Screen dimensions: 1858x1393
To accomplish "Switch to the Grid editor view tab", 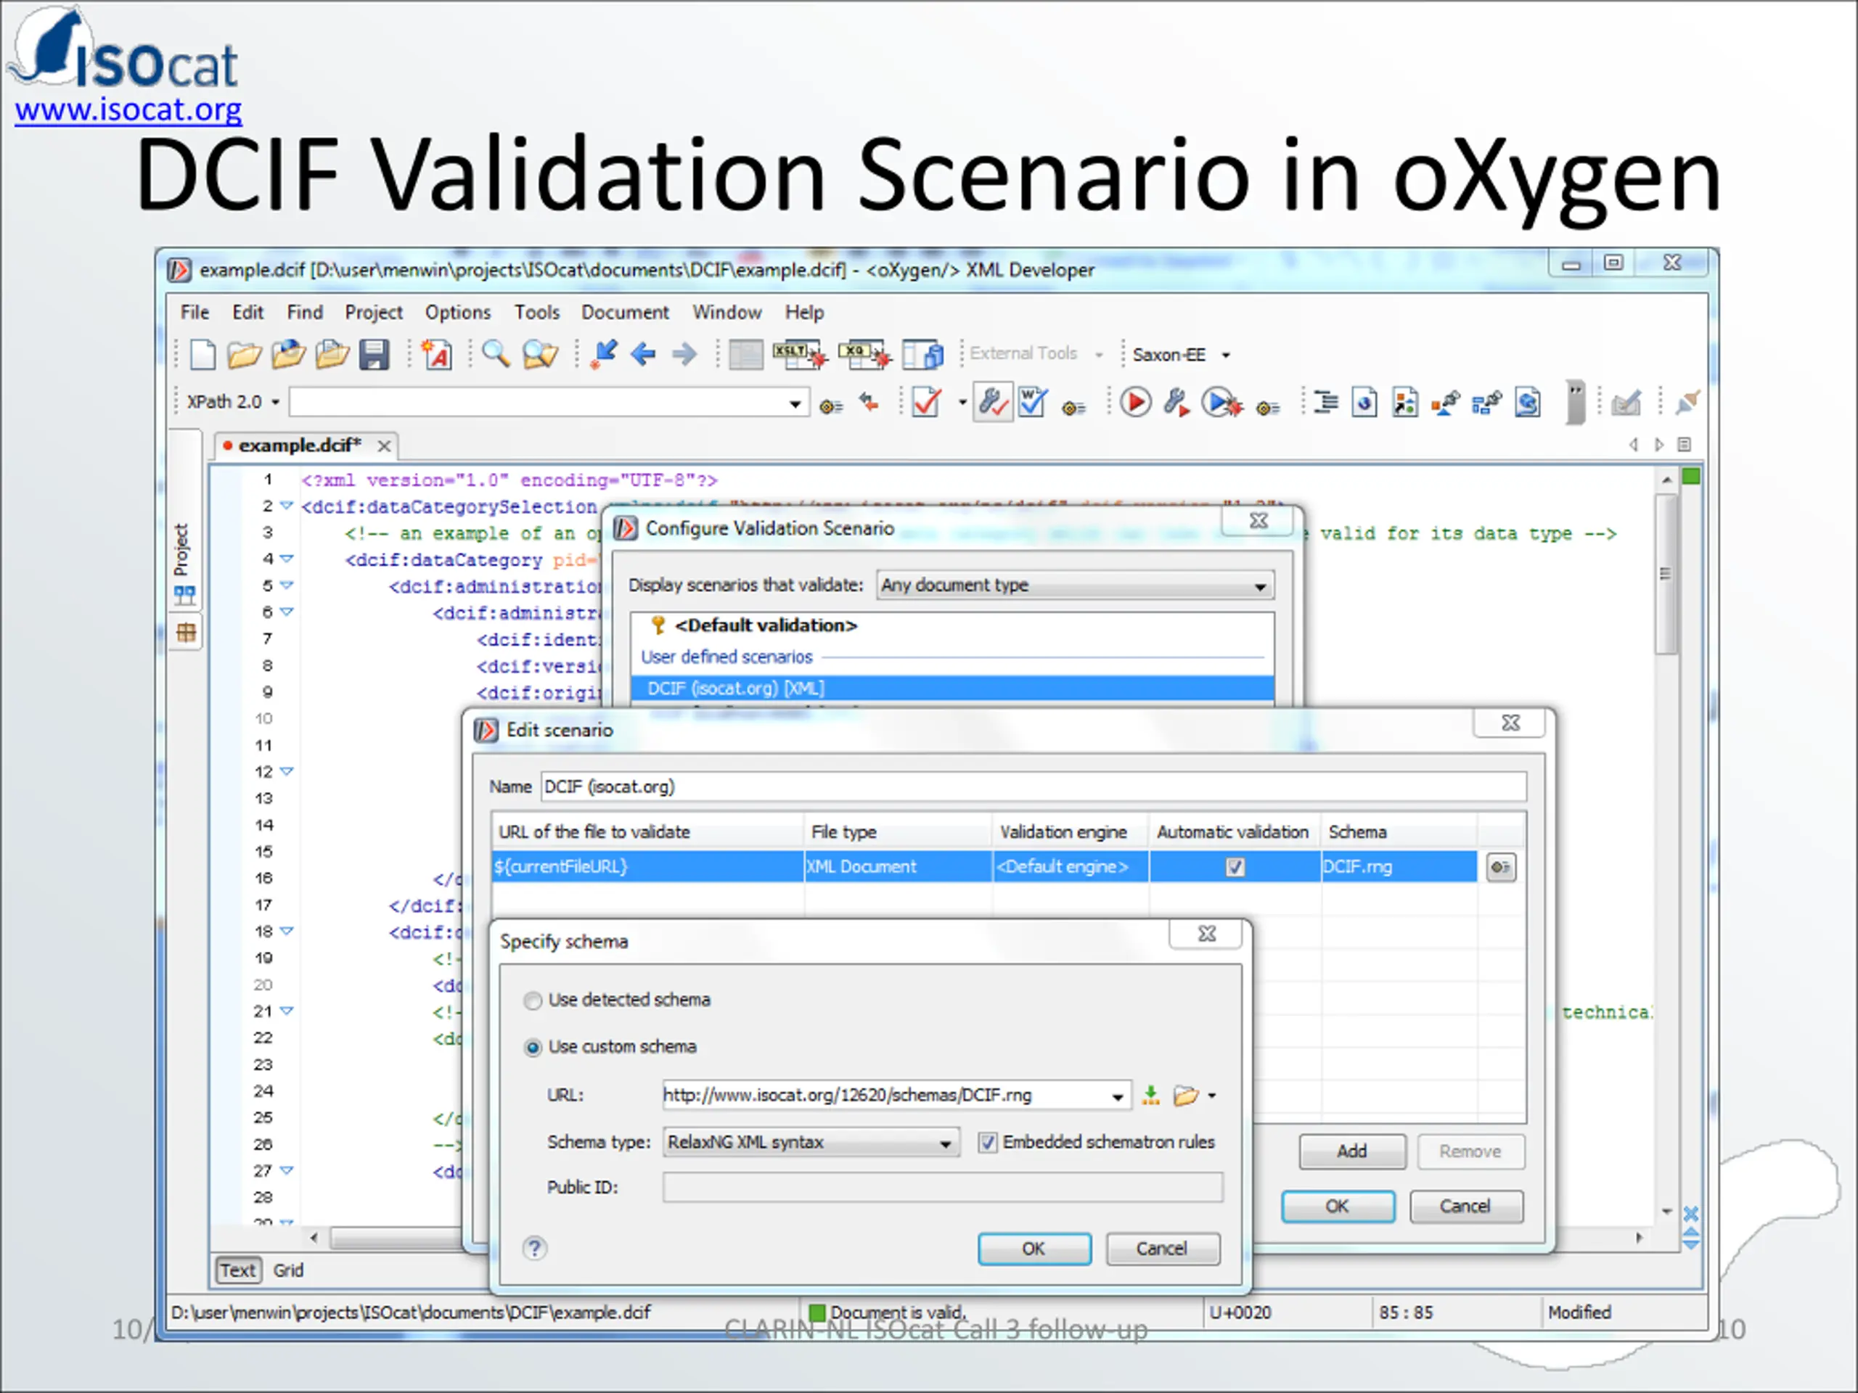I will [288, 1270].
